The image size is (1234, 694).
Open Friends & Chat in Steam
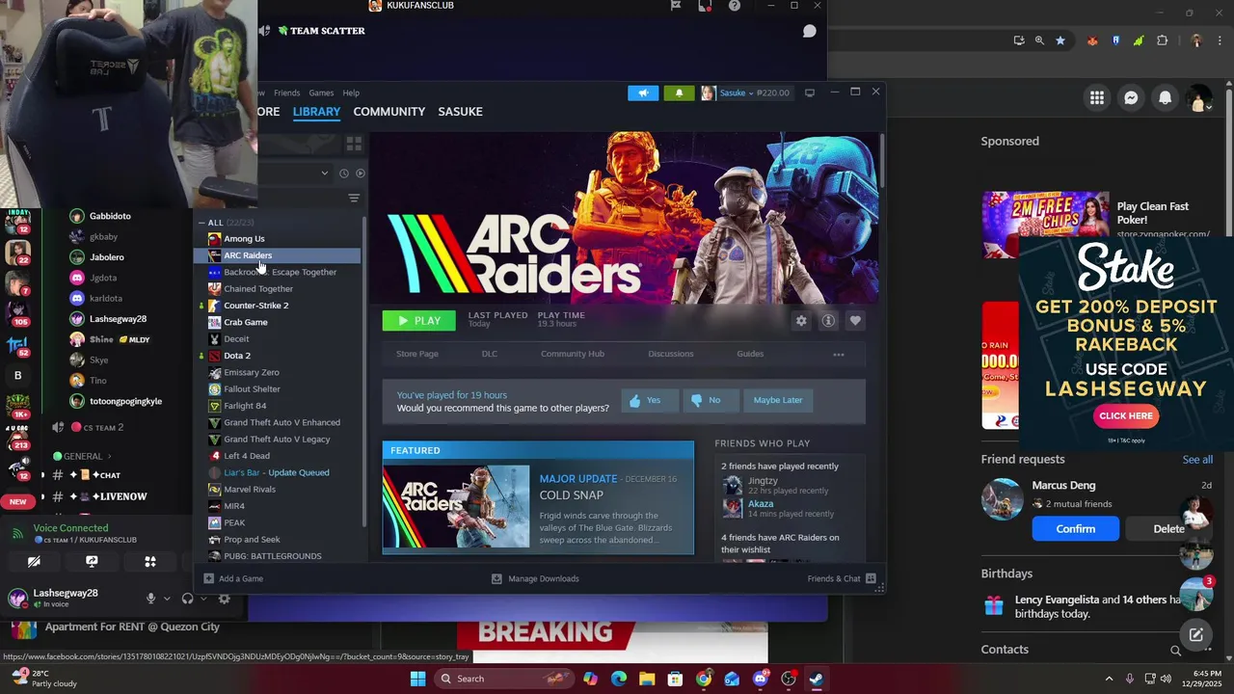click(842, 578)
